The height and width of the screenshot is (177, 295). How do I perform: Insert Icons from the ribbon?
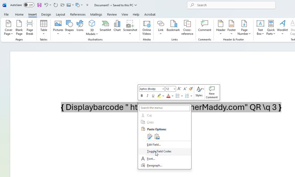point(80,26)
